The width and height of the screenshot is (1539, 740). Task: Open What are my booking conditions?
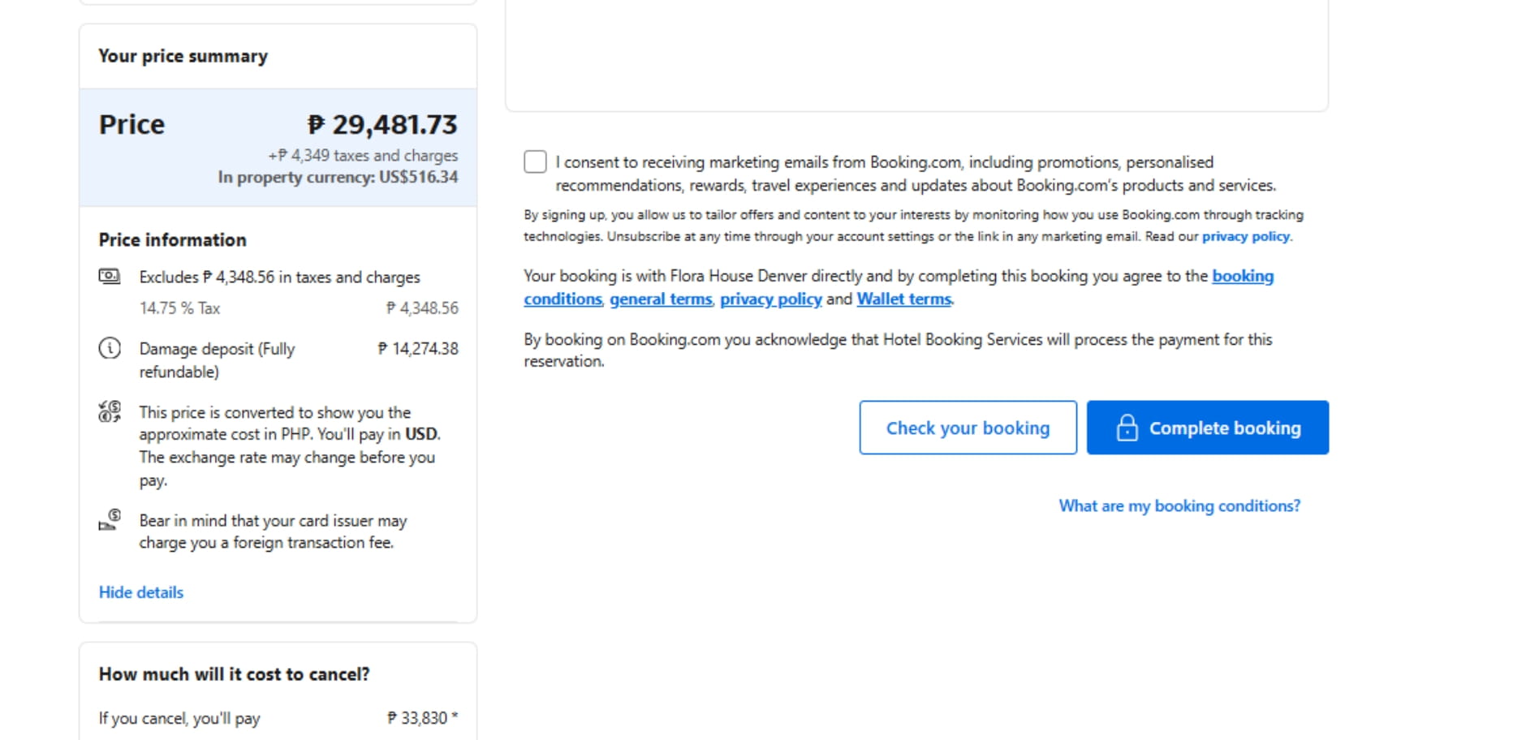coord(1179,506)
